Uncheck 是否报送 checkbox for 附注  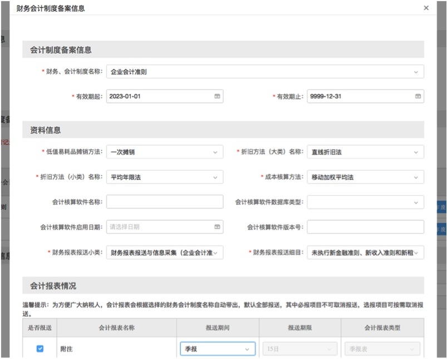[40, 348]
